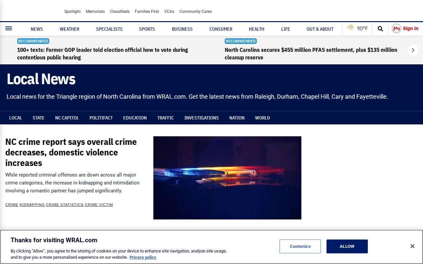Image resolution: width=423 pixels, height=264 pixels.
Task: Open the LIFE section
Action: 286,29
